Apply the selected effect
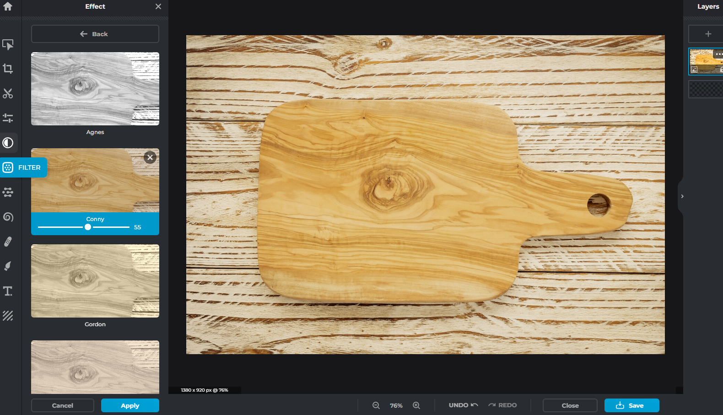The height and width of the screenshot is (415, 723). pos(130,405)
